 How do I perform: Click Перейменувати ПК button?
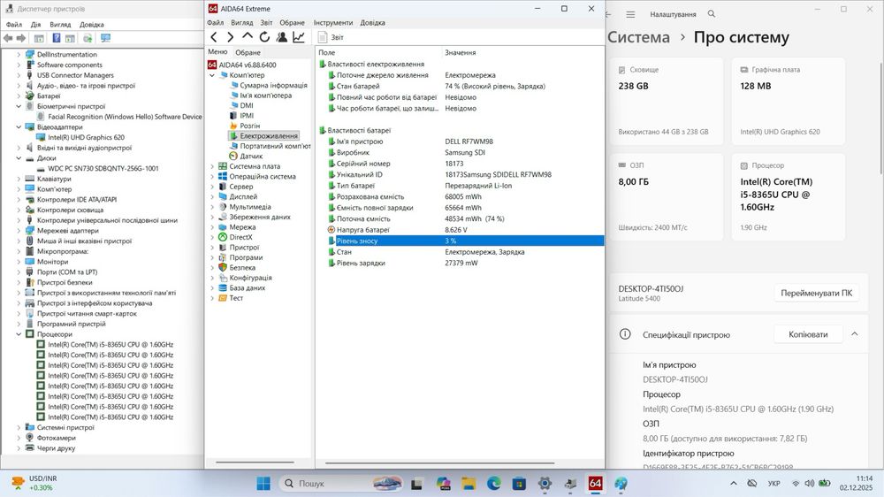[816, 293]
